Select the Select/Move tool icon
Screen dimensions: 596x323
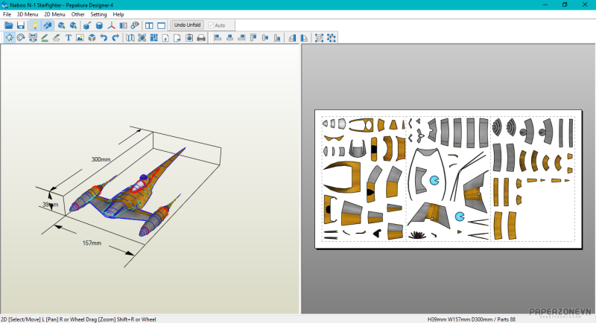pyautogui.click(x=9, y=37)
